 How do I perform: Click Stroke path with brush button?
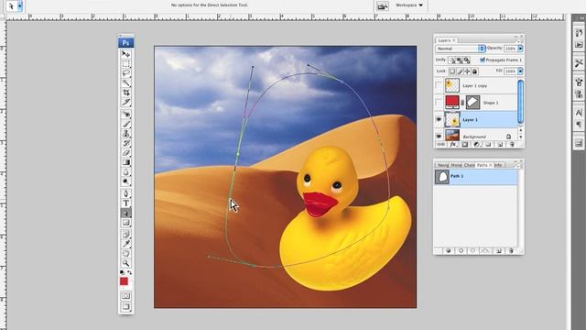(461, 250)
